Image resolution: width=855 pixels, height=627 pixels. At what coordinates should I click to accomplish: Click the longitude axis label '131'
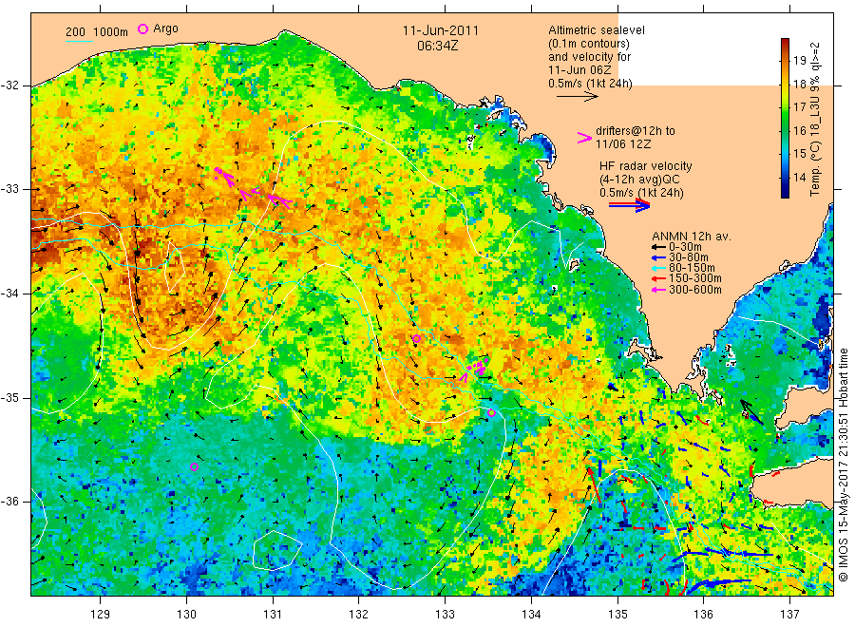(x=273, y=614)
